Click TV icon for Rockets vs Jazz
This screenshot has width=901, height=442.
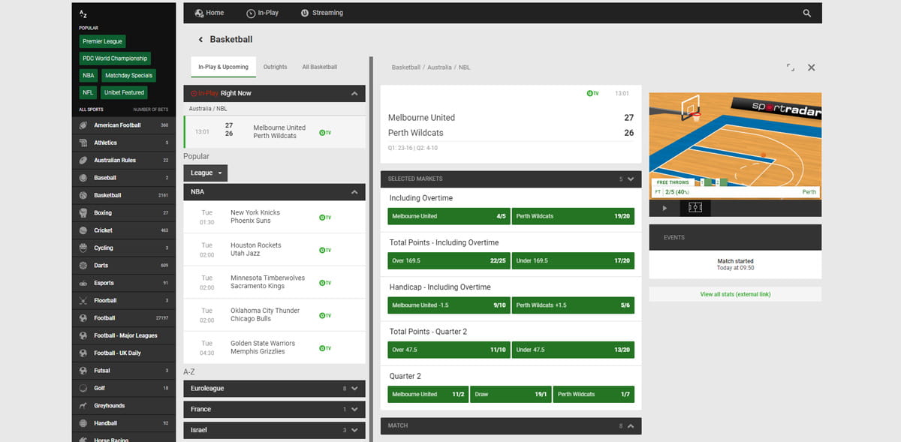tap(325, 250)
